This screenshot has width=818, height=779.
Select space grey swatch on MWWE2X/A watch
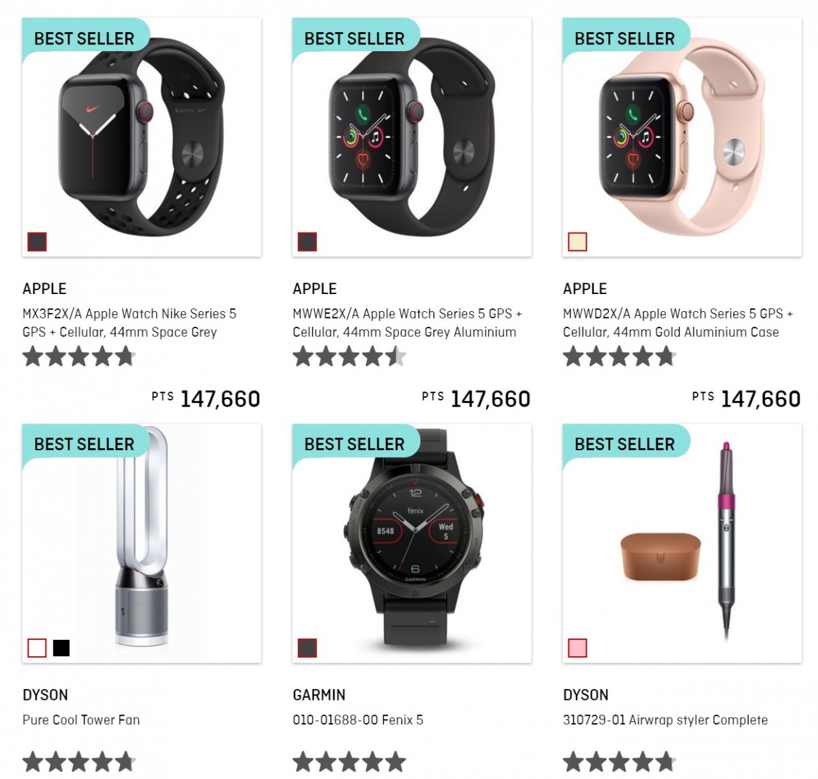(307, 241)
